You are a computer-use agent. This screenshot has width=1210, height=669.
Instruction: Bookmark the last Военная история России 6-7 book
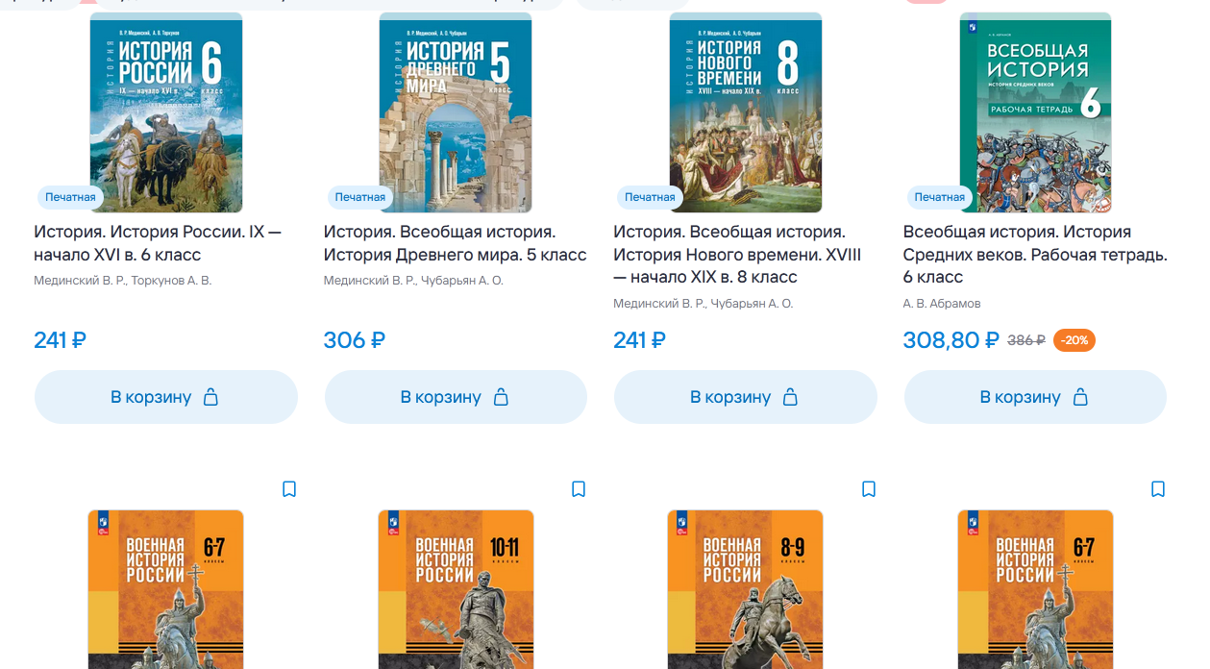pos(1158,489)
